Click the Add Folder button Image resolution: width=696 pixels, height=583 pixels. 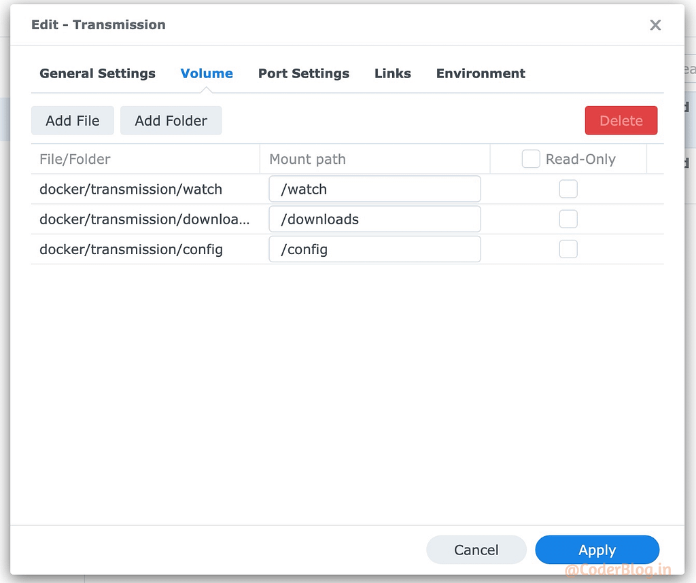pyautogui.click(x=171, y=120)
